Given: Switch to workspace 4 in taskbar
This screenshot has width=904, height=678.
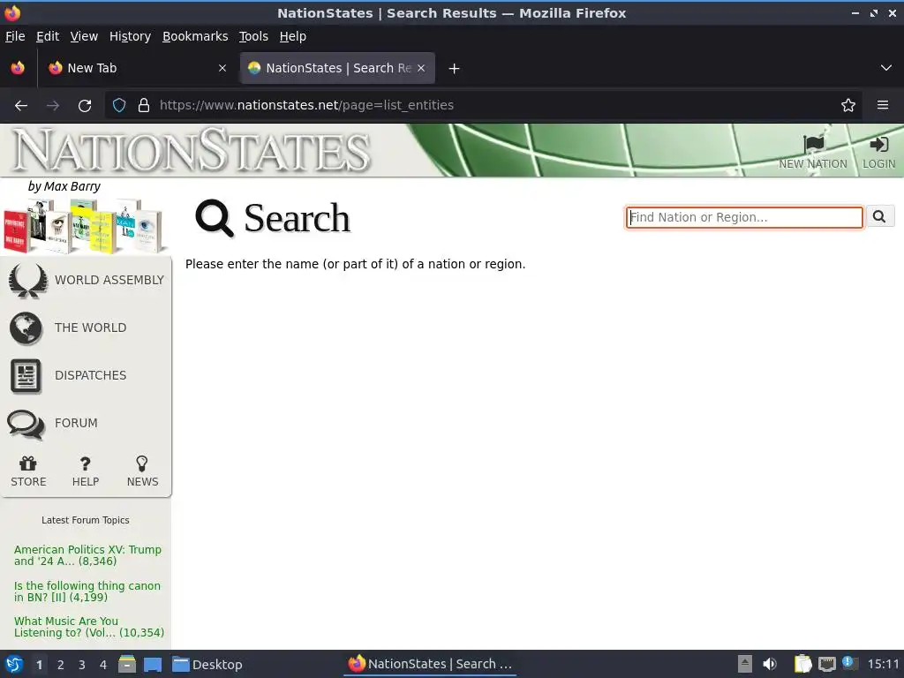Looking at the screenshot, I should pos(103,665).
